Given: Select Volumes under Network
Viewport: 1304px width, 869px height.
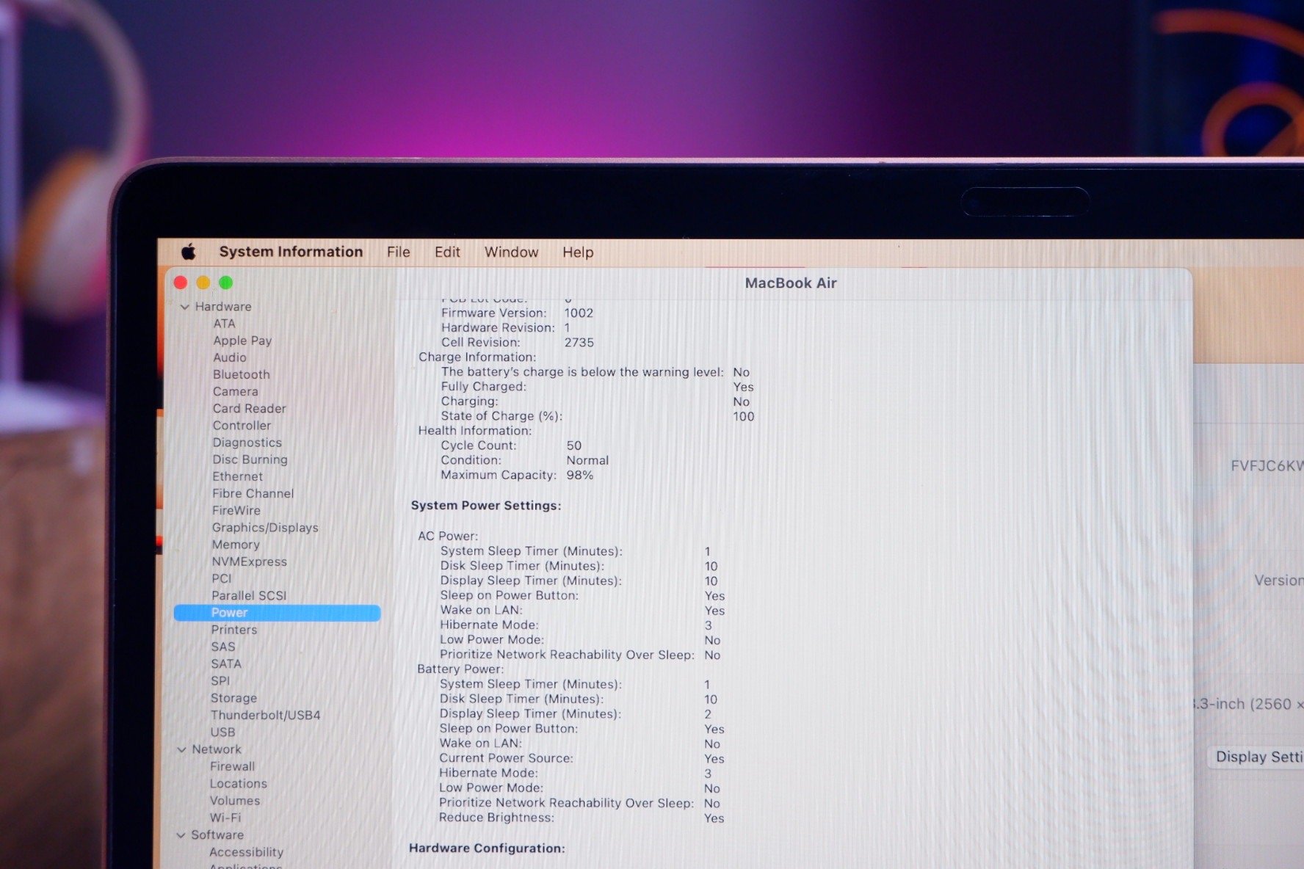Looking at the screenshot, I should click(235, 801).
